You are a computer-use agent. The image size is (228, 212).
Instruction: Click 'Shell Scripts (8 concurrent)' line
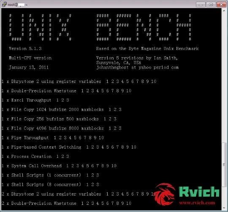point(50,184)
